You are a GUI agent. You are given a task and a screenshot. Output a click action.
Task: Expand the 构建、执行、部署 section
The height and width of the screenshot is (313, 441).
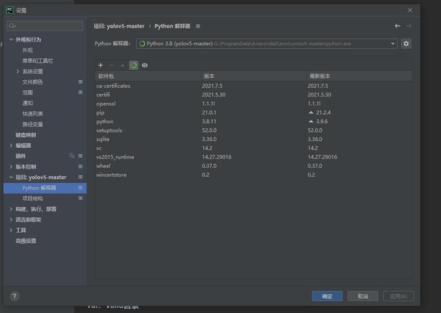(x=11, y=209)
